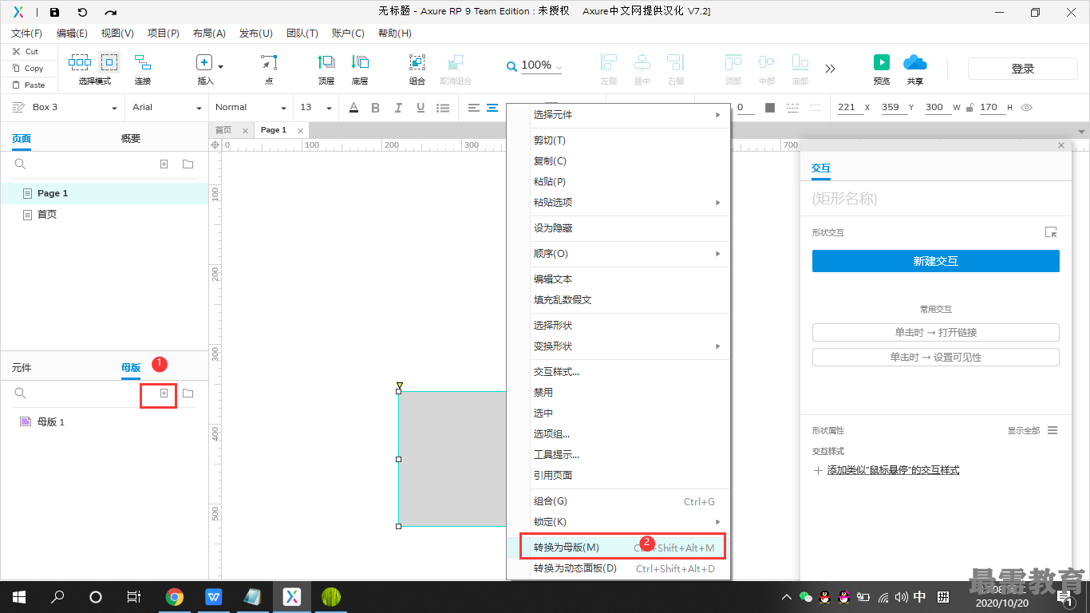
Task: Switch to the 概要 outline tab
Action: click(131, 139)
